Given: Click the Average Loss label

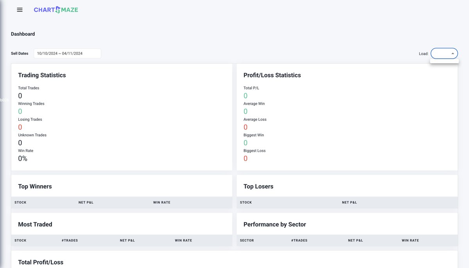Looking at the screenshot, I should click(255, 119).
